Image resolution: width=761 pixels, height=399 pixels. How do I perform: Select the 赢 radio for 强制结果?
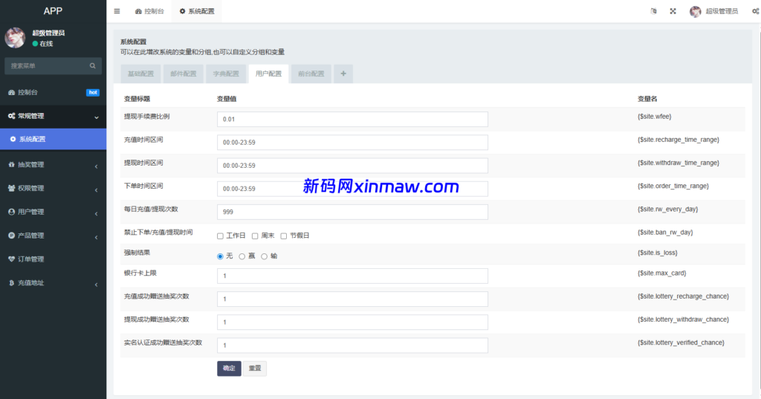242,256
